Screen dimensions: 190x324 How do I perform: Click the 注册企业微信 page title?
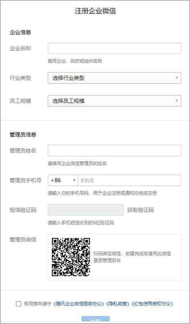[x=95, y=11]
